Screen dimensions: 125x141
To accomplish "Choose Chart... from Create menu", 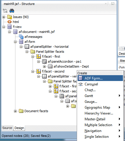I will (100, 90).
